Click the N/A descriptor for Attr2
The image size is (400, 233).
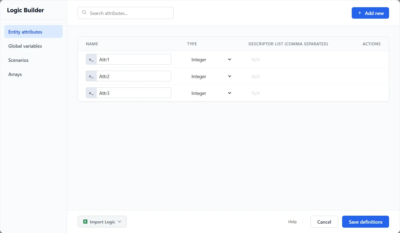coord(255,76)
